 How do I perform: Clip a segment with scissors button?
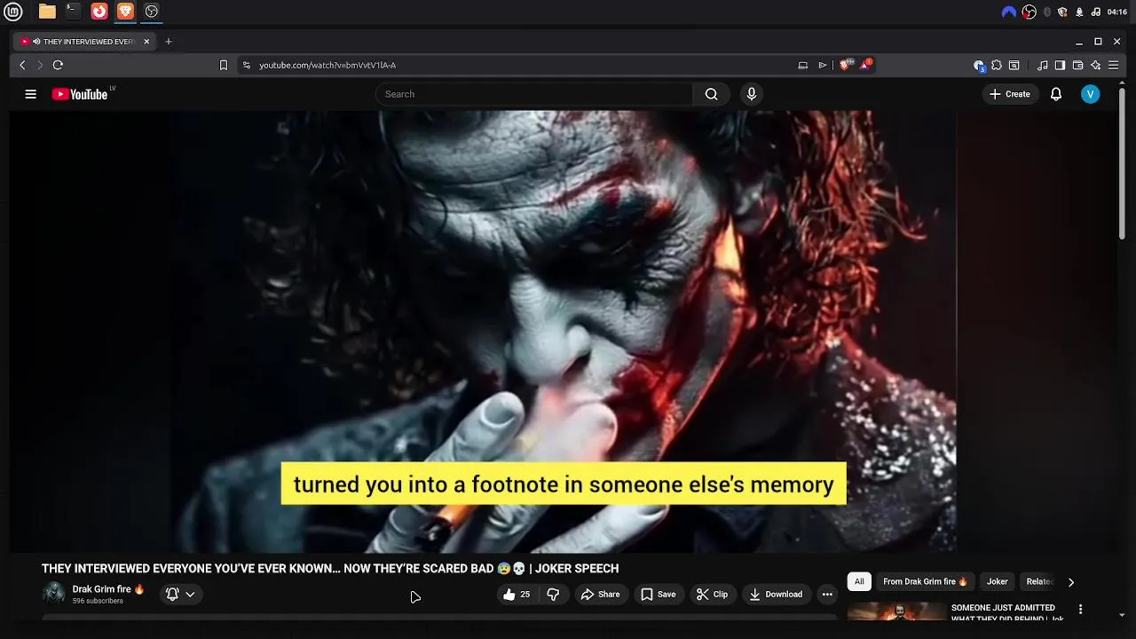pyautogui.click(x=712, y=595)
